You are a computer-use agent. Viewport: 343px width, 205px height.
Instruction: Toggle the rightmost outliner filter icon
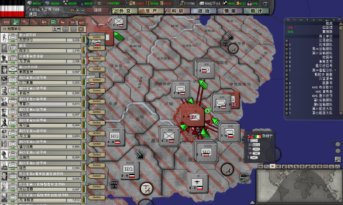[334, 20]
